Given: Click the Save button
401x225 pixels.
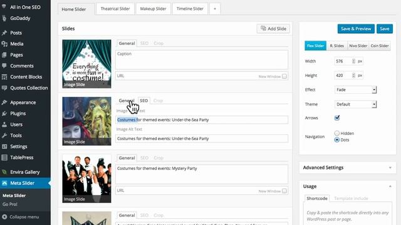Looking at the screenshot, I should (384, 29).
